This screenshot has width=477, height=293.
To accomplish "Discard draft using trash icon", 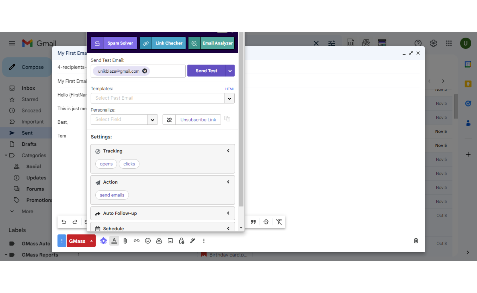I will [x=416, y=241].
